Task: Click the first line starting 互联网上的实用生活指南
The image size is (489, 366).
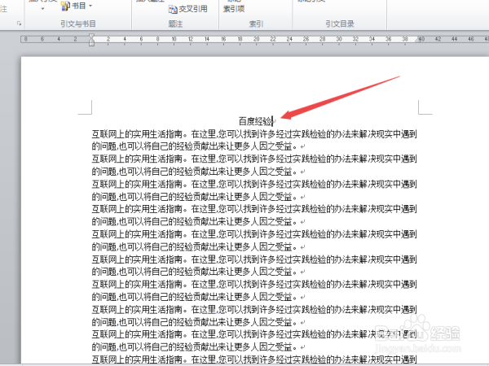Action: click(x=254, y=134)
